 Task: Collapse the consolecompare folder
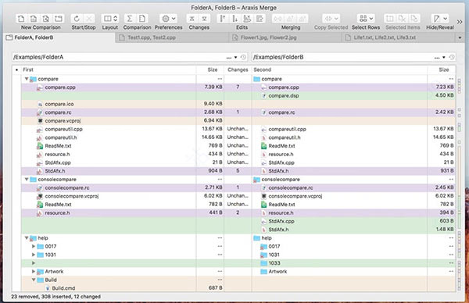(x=27, y=180)
